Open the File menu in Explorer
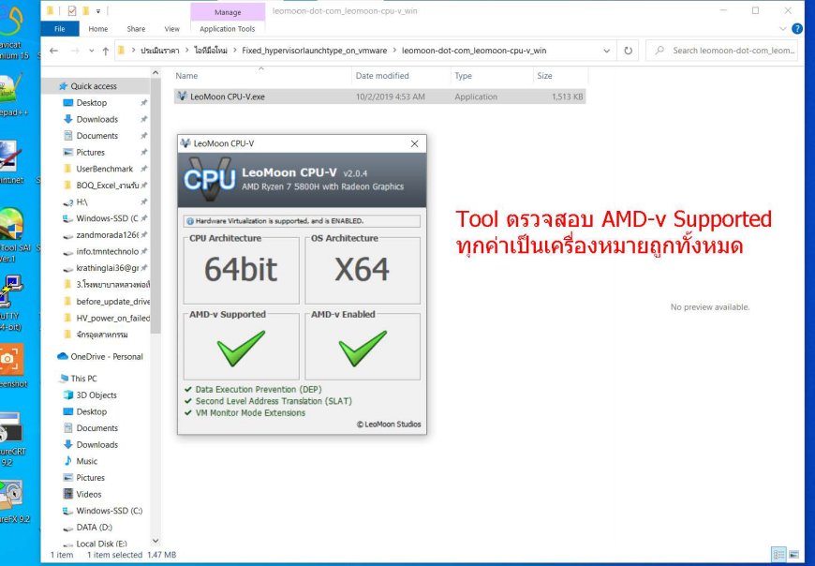Screen dimensions: 815x566 (x=60, y=29)
